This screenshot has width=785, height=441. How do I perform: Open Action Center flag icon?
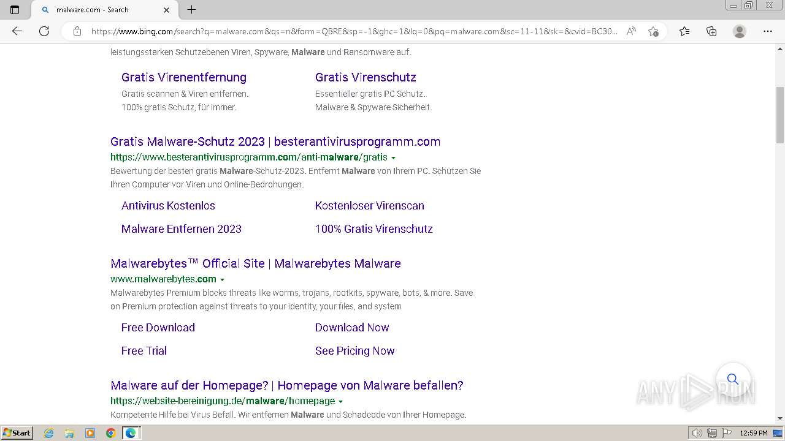727,433
